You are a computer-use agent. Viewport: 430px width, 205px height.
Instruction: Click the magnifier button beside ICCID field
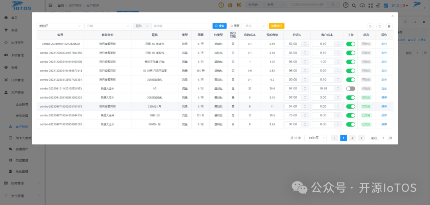pos(333,5)
